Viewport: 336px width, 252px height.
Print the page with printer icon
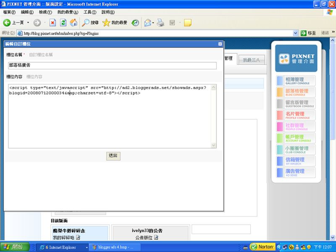(160, 22)
